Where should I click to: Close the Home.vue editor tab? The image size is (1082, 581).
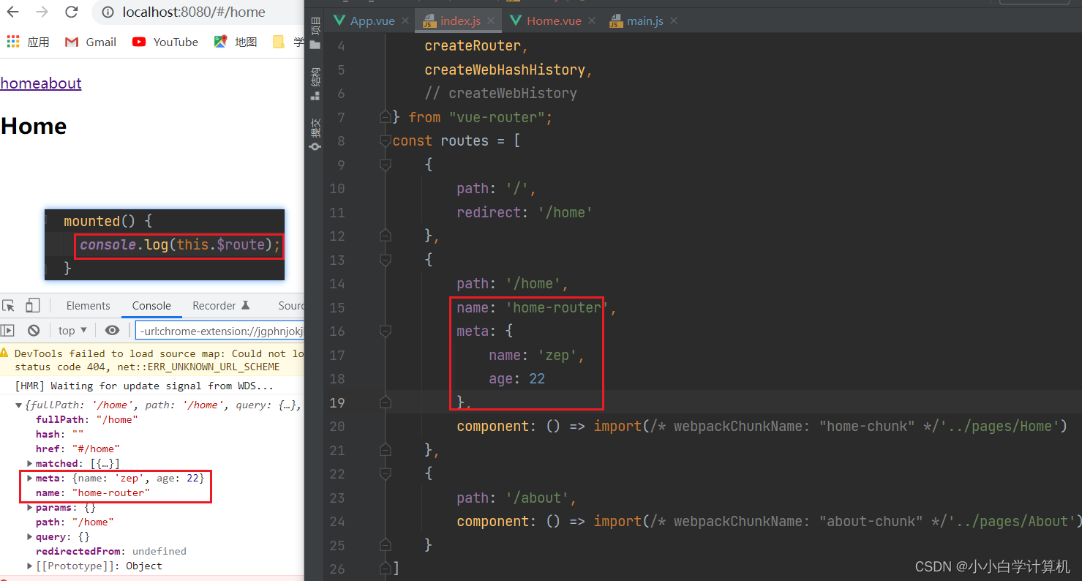click(x=592, y=20)
